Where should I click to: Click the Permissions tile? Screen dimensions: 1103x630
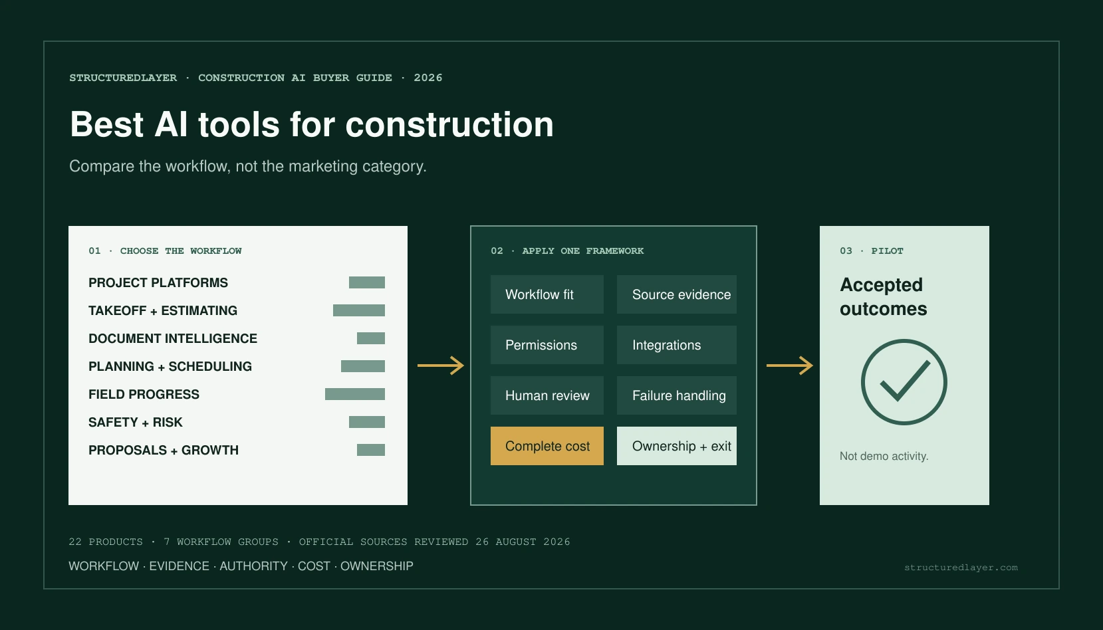coord(547,345)
